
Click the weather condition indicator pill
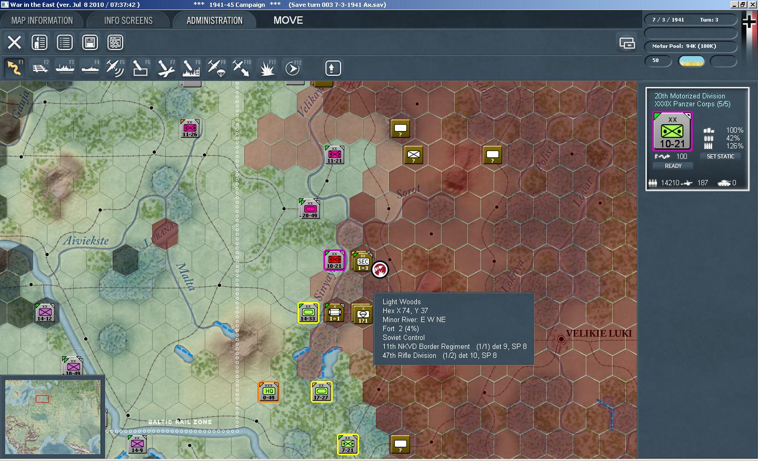692,61
